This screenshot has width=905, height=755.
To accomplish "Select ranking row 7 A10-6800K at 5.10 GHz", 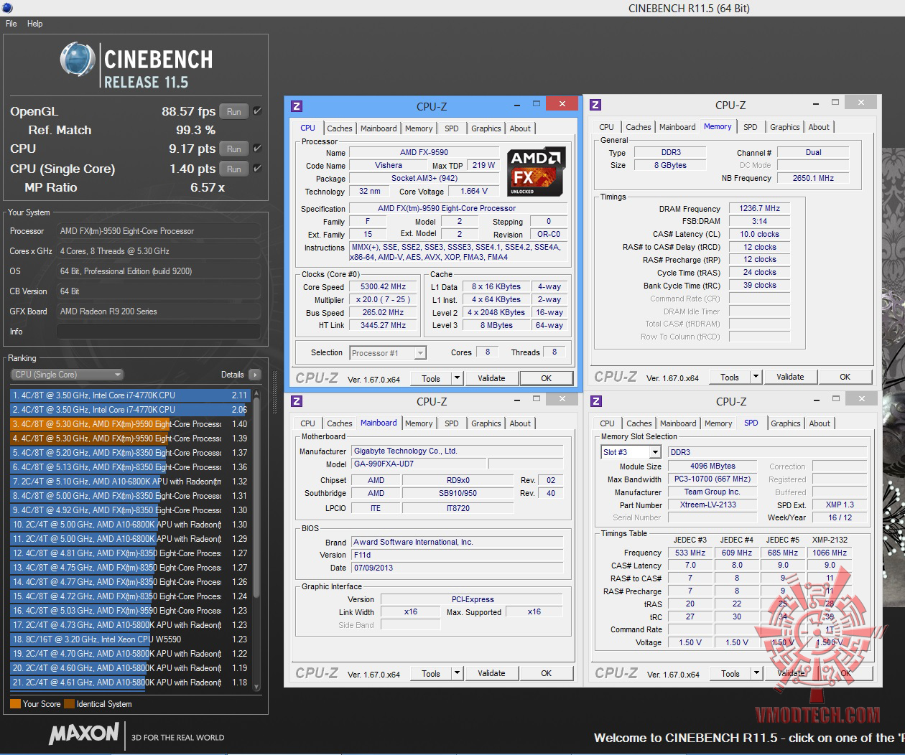I will pos(129,482).
